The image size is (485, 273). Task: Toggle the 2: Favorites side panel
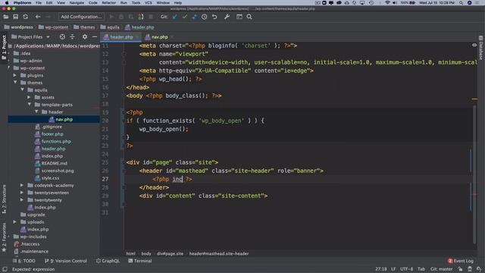point(4,237)
